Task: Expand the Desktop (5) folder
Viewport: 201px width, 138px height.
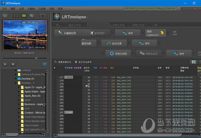Action: coord(16,78)
